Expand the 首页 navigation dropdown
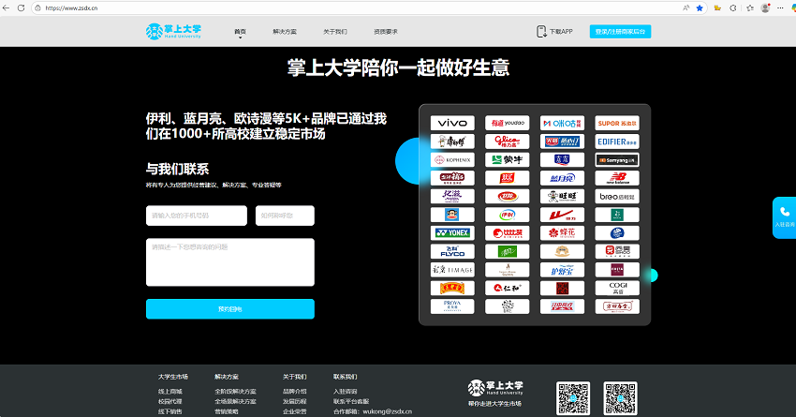The image size is (796, 417). click(x=240, y=32)
